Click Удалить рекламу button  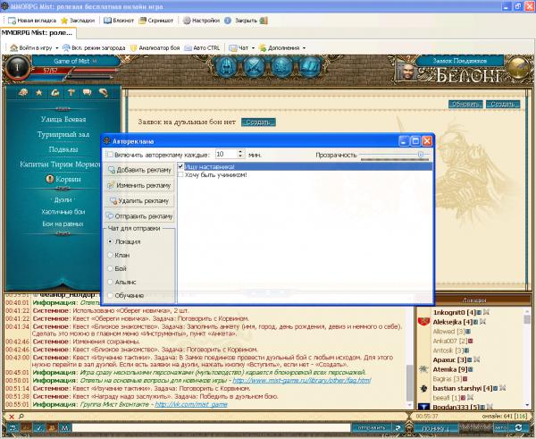tap(139, 201)
